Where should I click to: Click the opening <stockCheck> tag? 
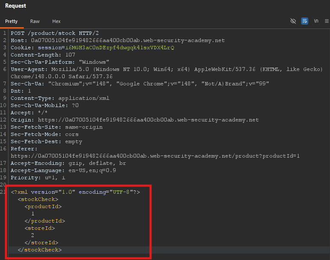coord(38,199)
